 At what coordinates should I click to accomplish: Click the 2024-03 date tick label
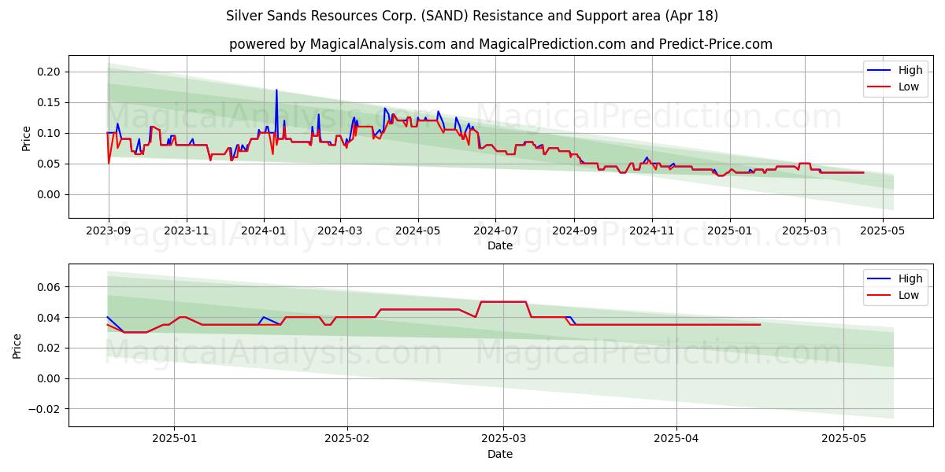[x=340, y=231]
